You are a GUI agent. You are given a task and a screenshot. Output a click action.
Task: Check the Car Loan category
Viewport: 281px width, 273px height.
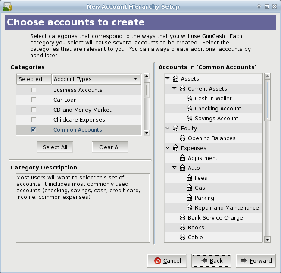tap(34, 100)
